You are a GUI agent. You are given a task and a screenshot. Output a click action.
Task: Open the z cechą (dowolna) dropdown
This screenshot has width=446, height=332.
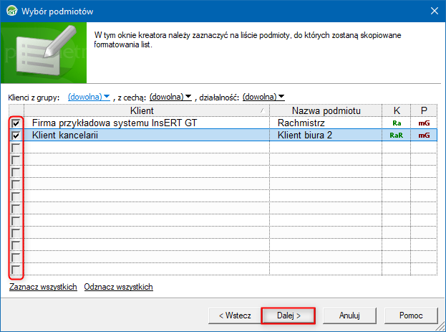click(170, 97)
